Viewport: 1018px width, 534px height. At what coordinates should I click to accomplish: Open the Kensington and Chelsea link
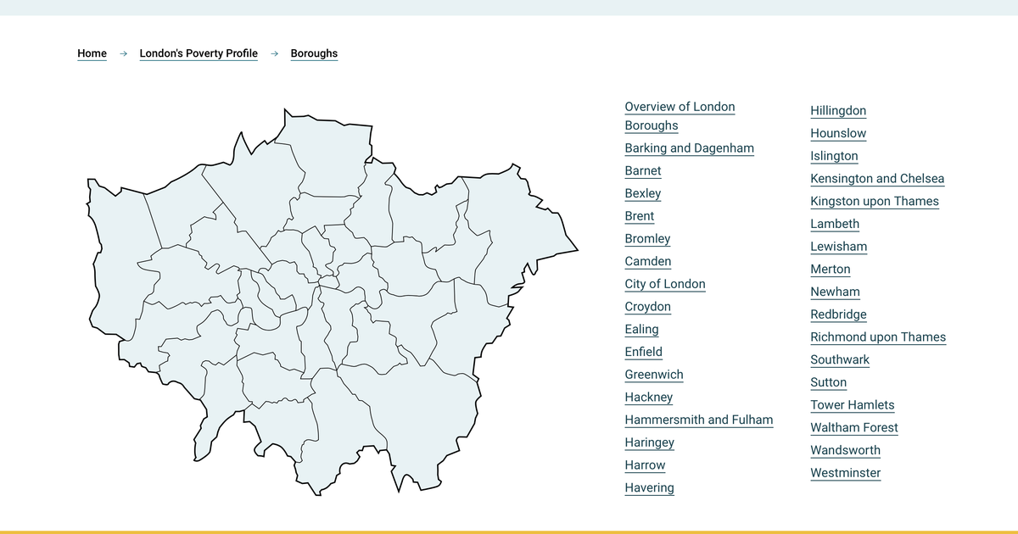click(x=877, y=178)
